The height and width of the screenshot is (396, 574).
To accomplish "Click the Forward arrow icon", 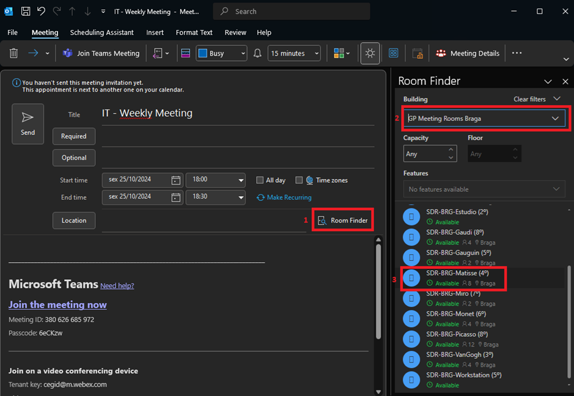I will tap(33, 53).
